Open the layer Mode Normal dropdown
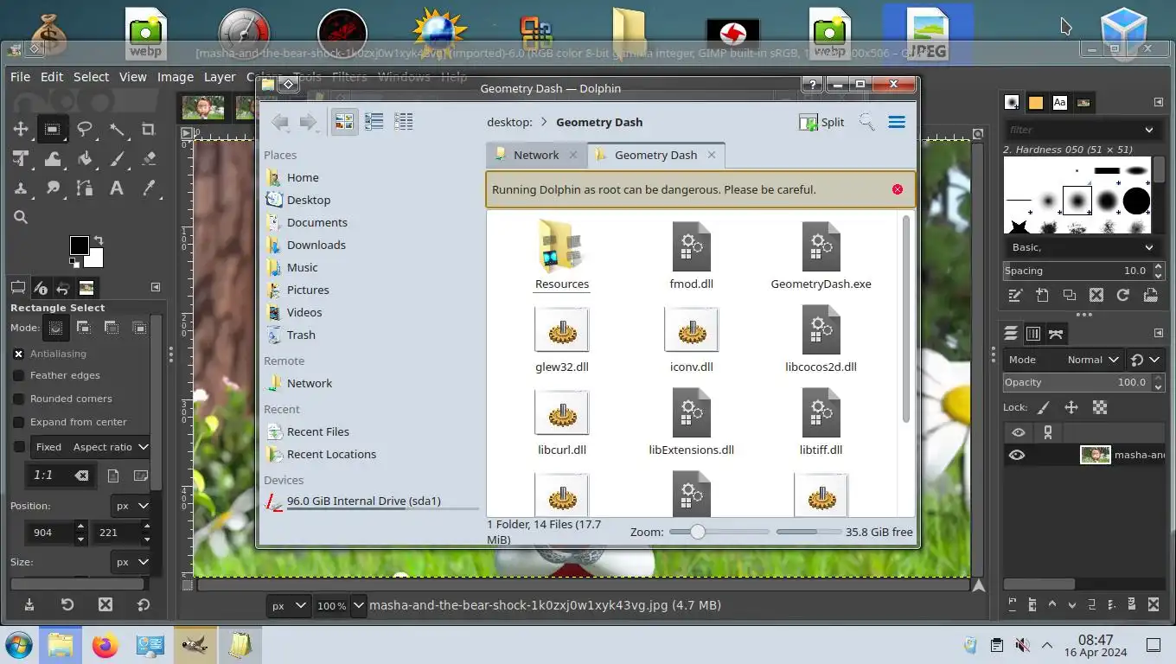 coord(1093,360)
